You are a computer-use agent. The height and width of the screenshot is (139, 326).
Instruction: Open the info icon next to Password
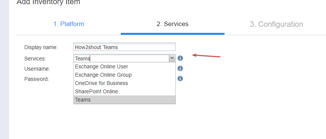pyautogui.click(x=180, y=79)
